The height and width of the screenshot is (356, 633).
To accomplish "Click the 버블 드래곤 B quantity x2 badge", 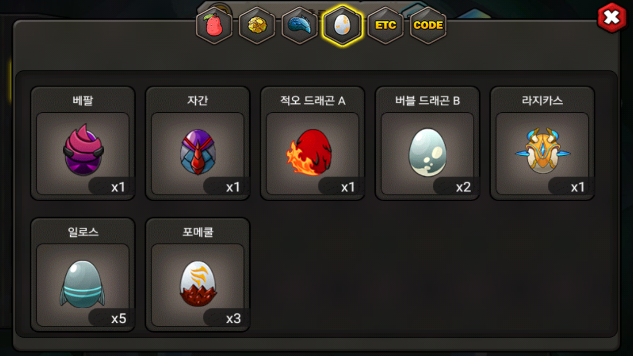I will (456, 187).
